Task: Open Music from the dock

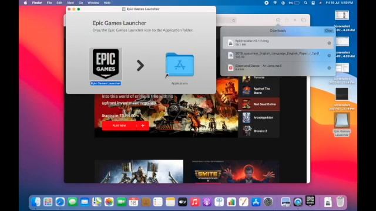Action: [194, 202]
